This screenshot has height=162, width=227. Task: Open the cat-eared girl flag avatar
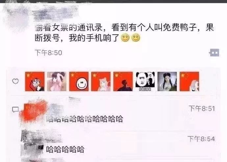[101, 81]
